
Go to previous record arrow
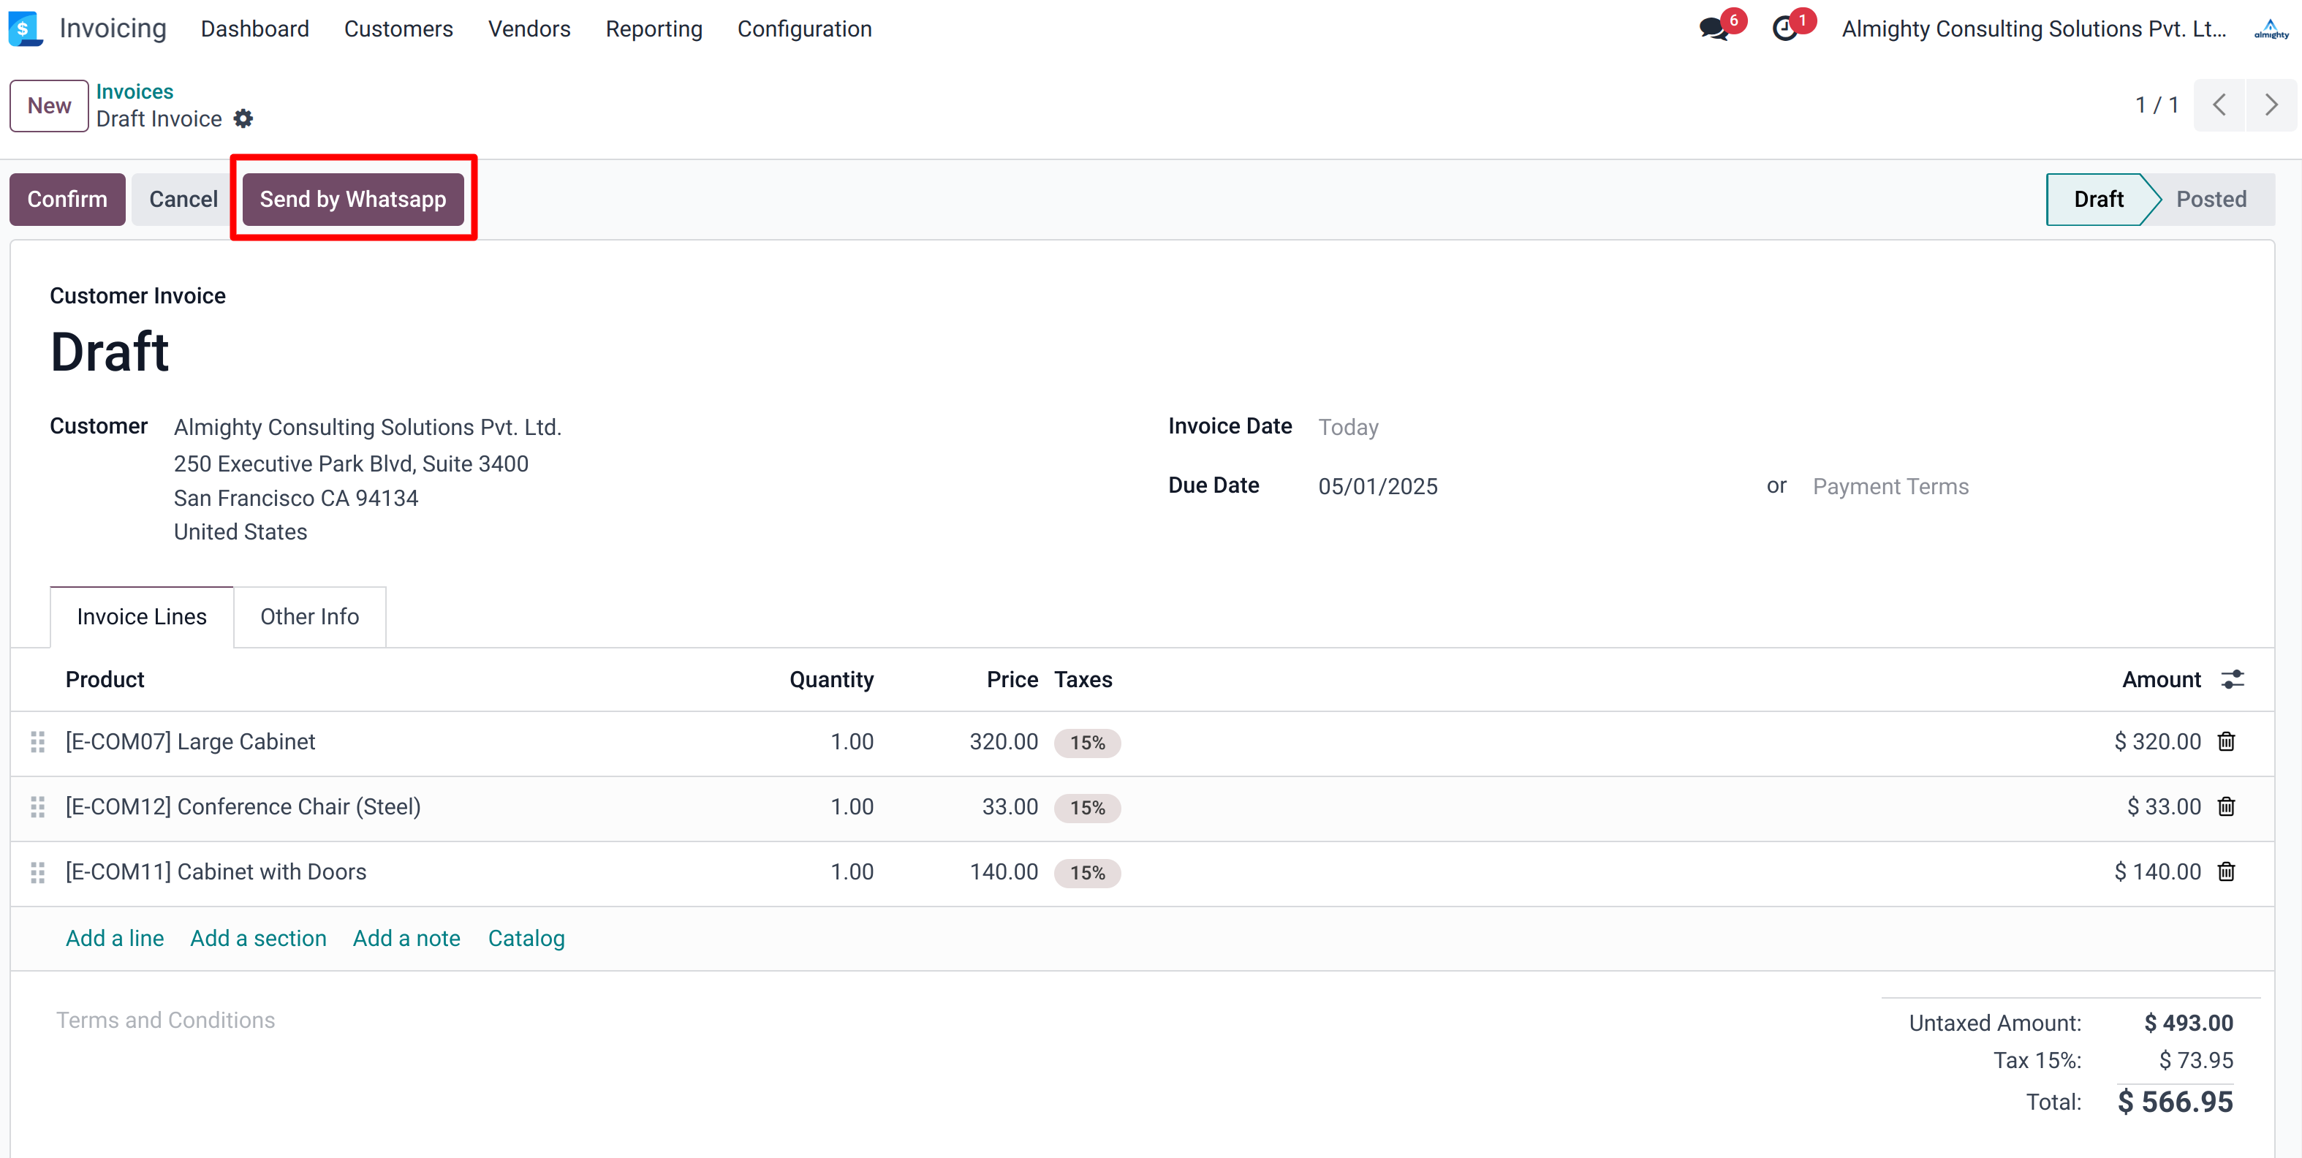coord(2219,105)
